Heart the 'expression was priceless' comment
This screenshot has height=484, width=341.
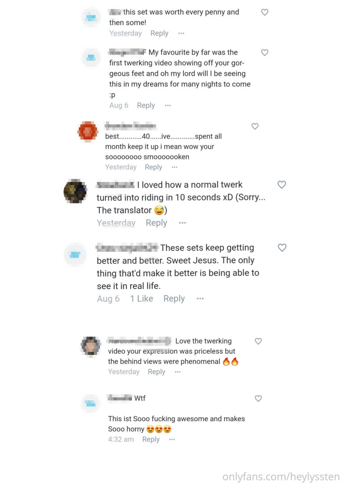[258, 341]
